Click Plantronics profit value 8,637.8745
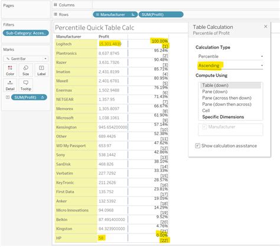Screen dimensions: 280x247 pyautogui.click(x=109, y=53)
